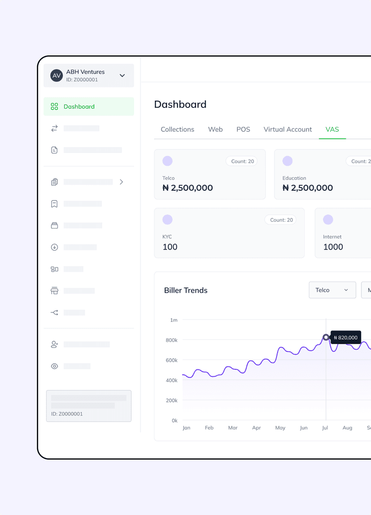Click the eye icon in sidebar

(x=54, y=366)
